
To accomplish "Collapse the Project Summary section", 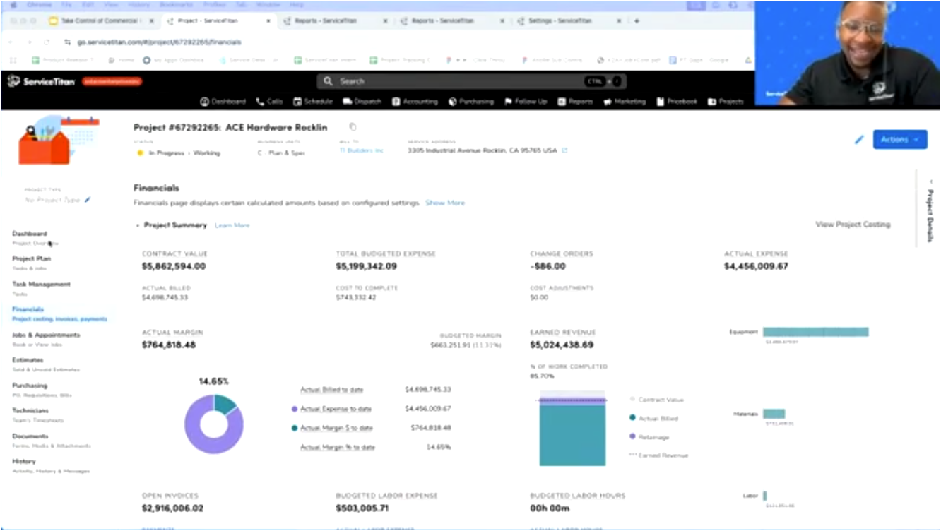I will (137, 224).
